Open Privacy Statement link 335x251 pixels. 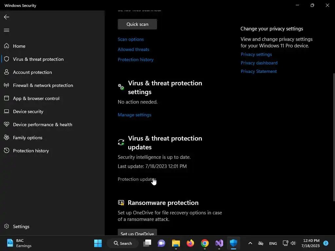(x=258, y=71)
